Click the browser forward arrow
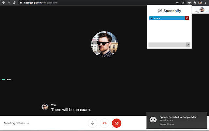Viewport: 209px width, 131px height. coord(9,3)
